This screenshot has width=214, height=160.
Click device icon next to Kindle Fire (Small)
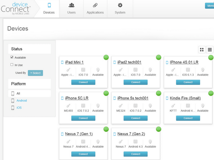click(167, 98)
